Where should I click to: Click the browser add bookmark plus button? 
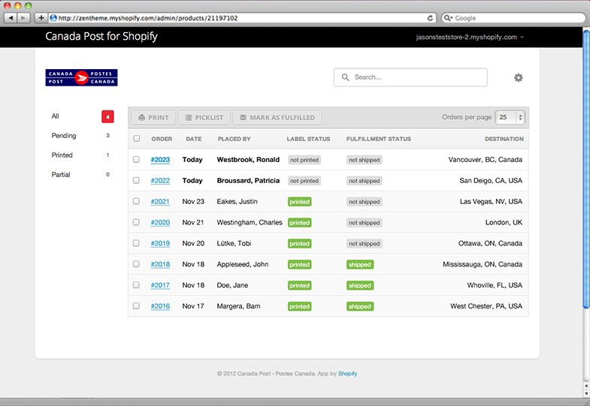point(41,18)
